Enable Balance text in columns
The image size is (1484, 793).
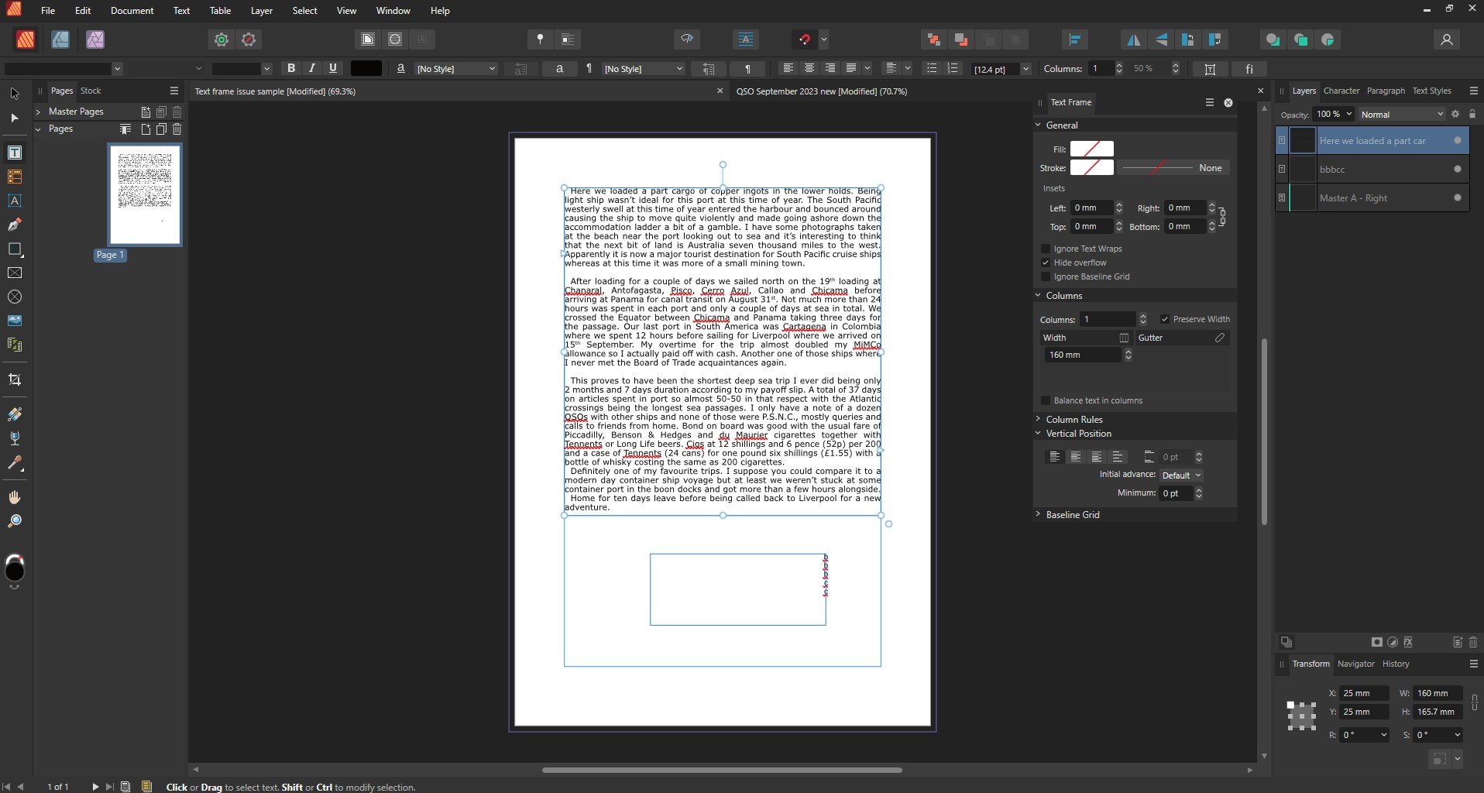click(x=1046, y=400)
